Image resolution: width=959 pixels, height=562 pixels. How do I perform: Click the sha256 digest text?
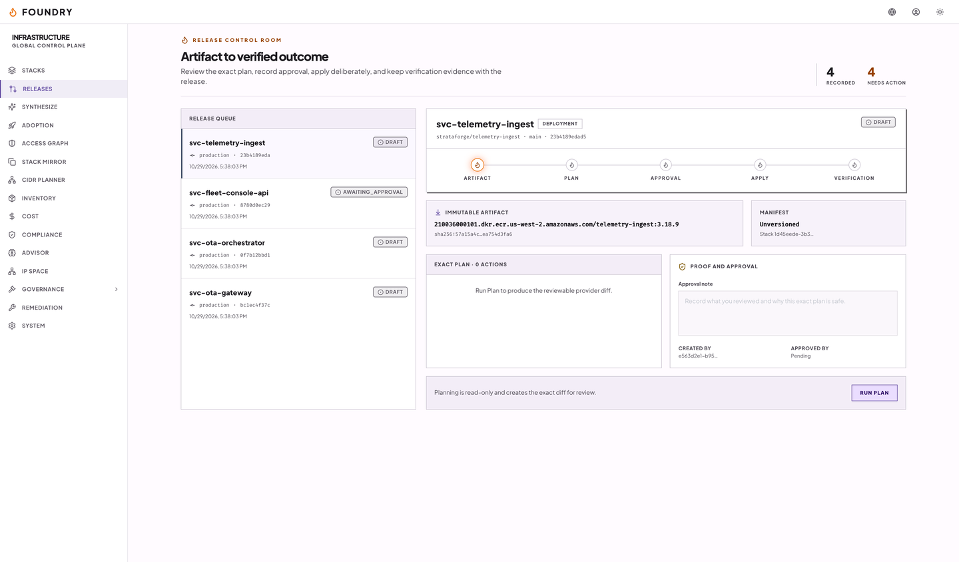pos(474,234)
